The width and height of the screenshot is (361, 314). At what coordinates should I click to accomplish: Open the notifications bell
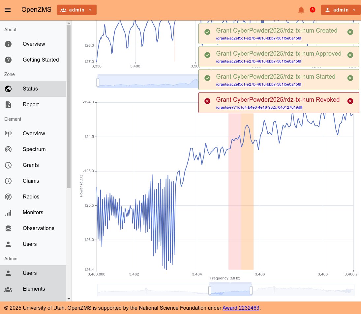(x=301, y=10)
